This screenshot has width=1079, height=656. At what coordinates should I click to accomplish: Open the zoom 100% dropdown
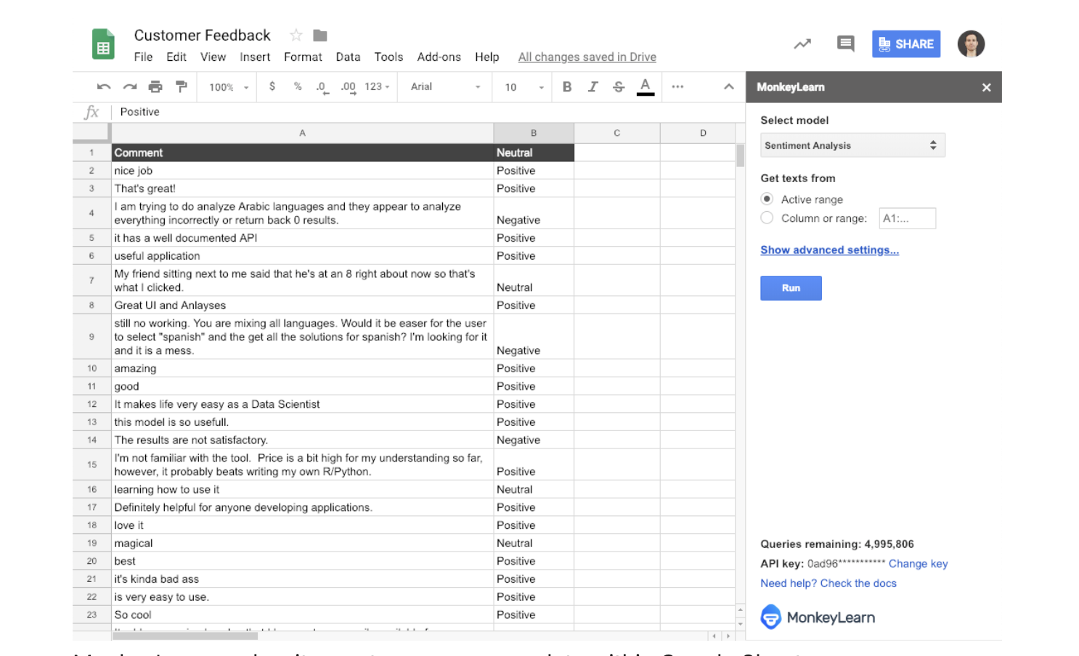[229, 87]
